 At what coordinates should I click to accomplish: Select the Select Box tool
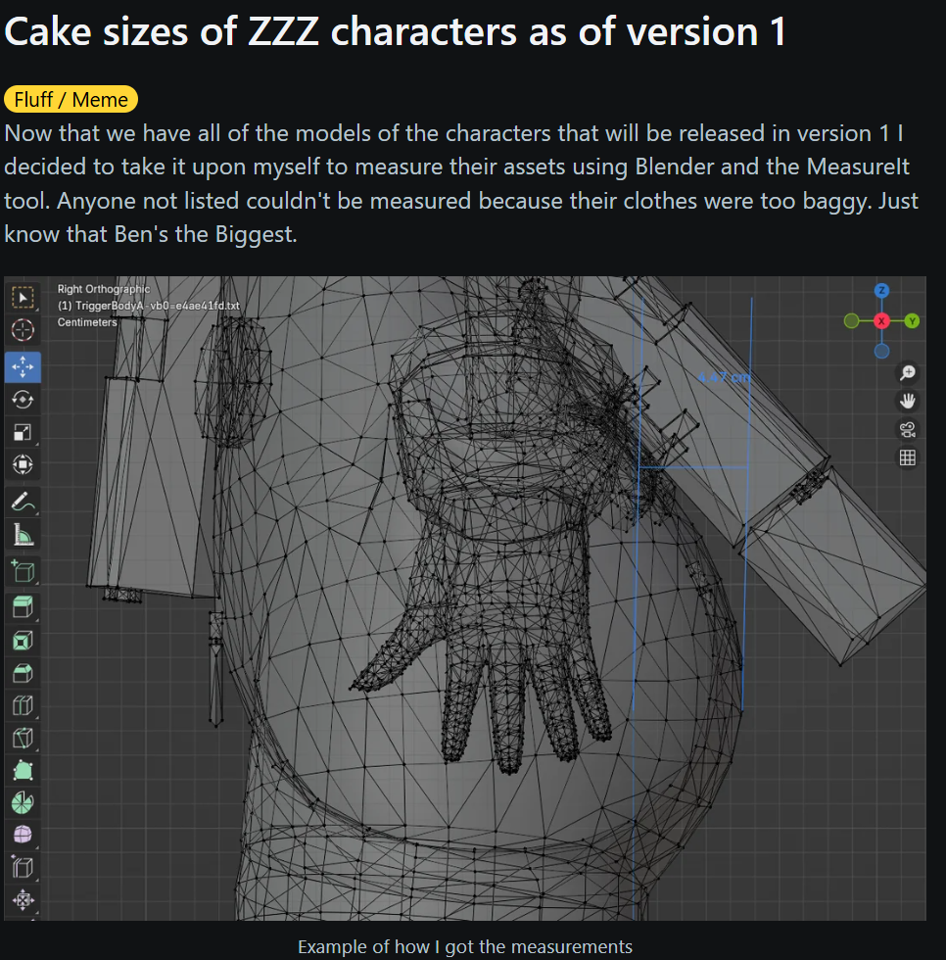23,298
